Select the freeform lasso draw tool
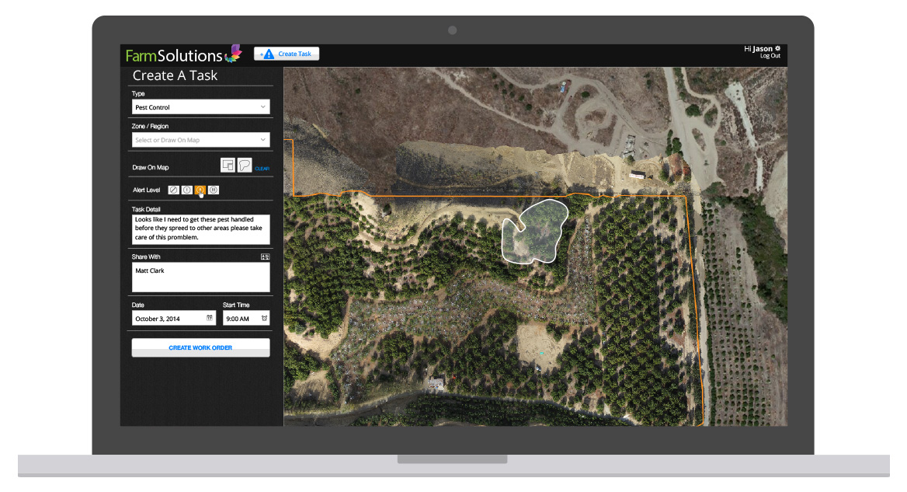 (x=245, y=165)
